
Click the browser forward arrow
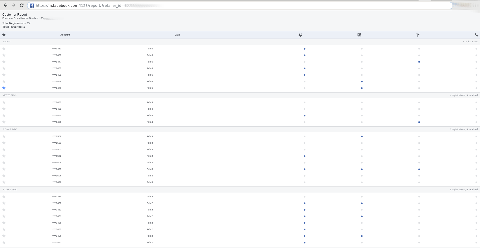pyautogui.click(x=14, y=5)
